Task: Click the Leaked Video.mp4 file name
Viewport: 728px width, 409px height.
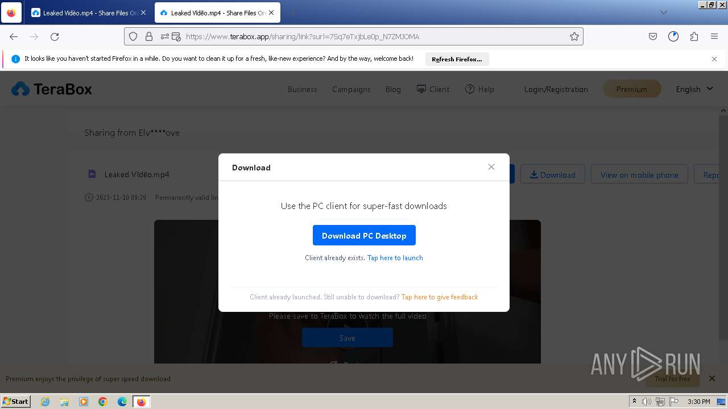Action: [x=136, y=174]
